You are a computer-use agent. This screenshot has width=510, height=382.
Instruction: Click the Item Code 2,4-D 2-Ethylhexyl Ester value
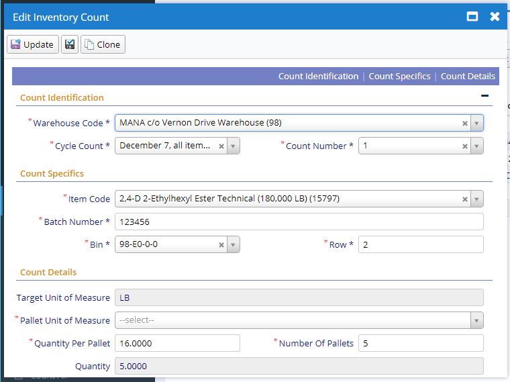coord(229,199)
